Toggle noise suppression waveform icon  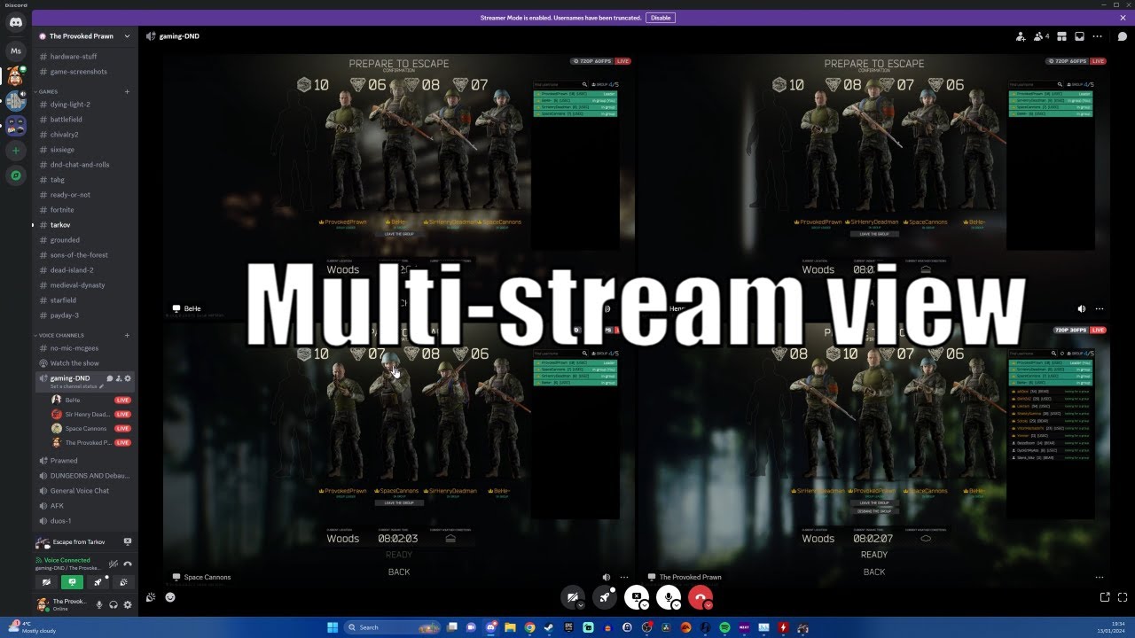(113, 564)
